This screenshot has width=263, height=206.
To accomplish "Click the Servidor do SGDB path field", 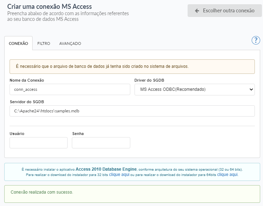I will click(x=132, y=111).
